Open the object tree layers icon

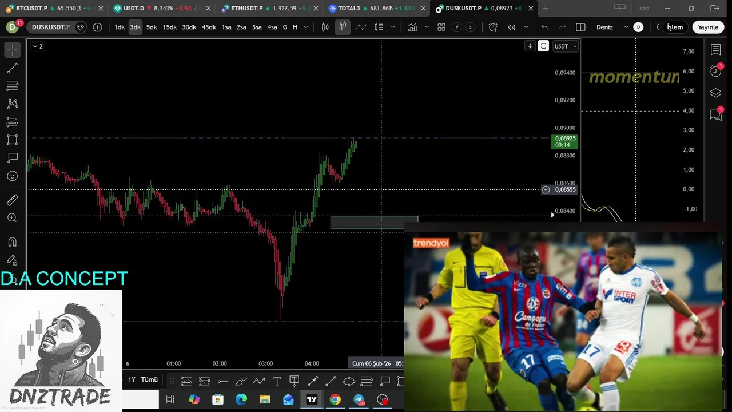715,93
